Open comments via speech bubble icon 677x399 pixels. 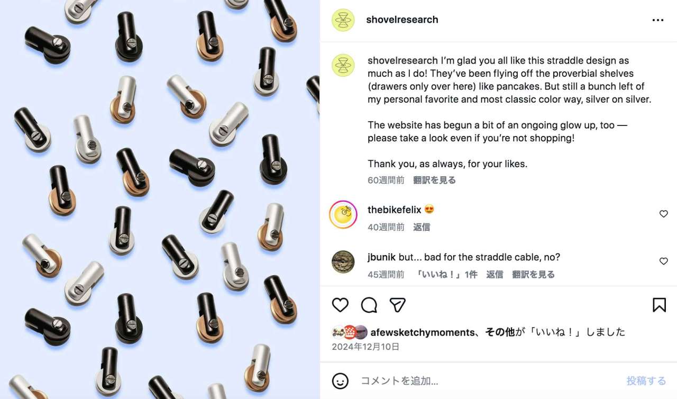pos(369,305)
